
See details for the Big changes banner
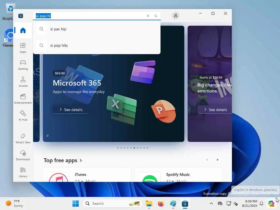coord(215,110)
